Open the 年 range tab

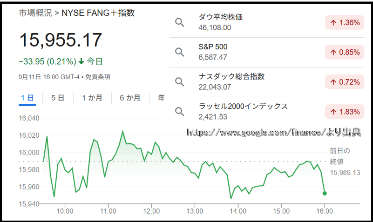(x=161, y=98)
